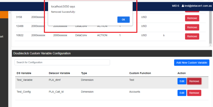Select the orange highlighted sidebar item
The width and height of the screenshot is (213, 107).
click(x=4, y=15)
